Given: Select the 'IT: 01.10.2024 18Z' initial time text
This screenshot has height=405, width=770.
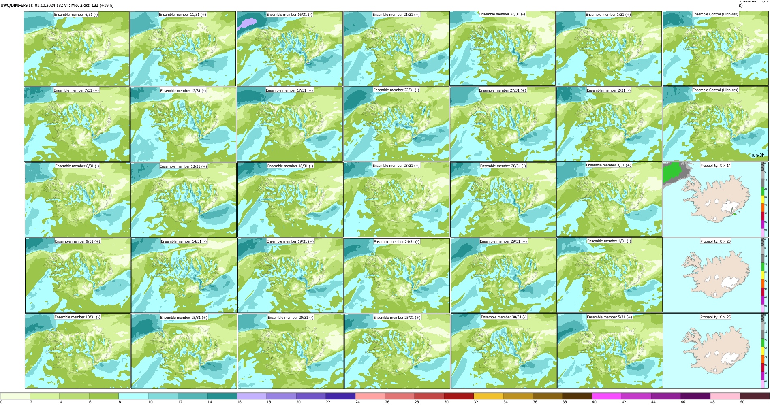Looking at the screenshot, I should coord(46,5).
